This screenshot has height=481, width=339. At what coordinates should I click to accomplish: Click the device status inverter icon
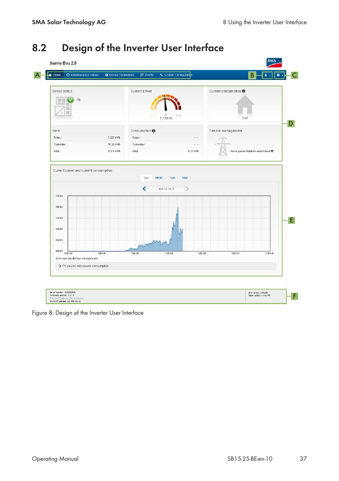63,107
